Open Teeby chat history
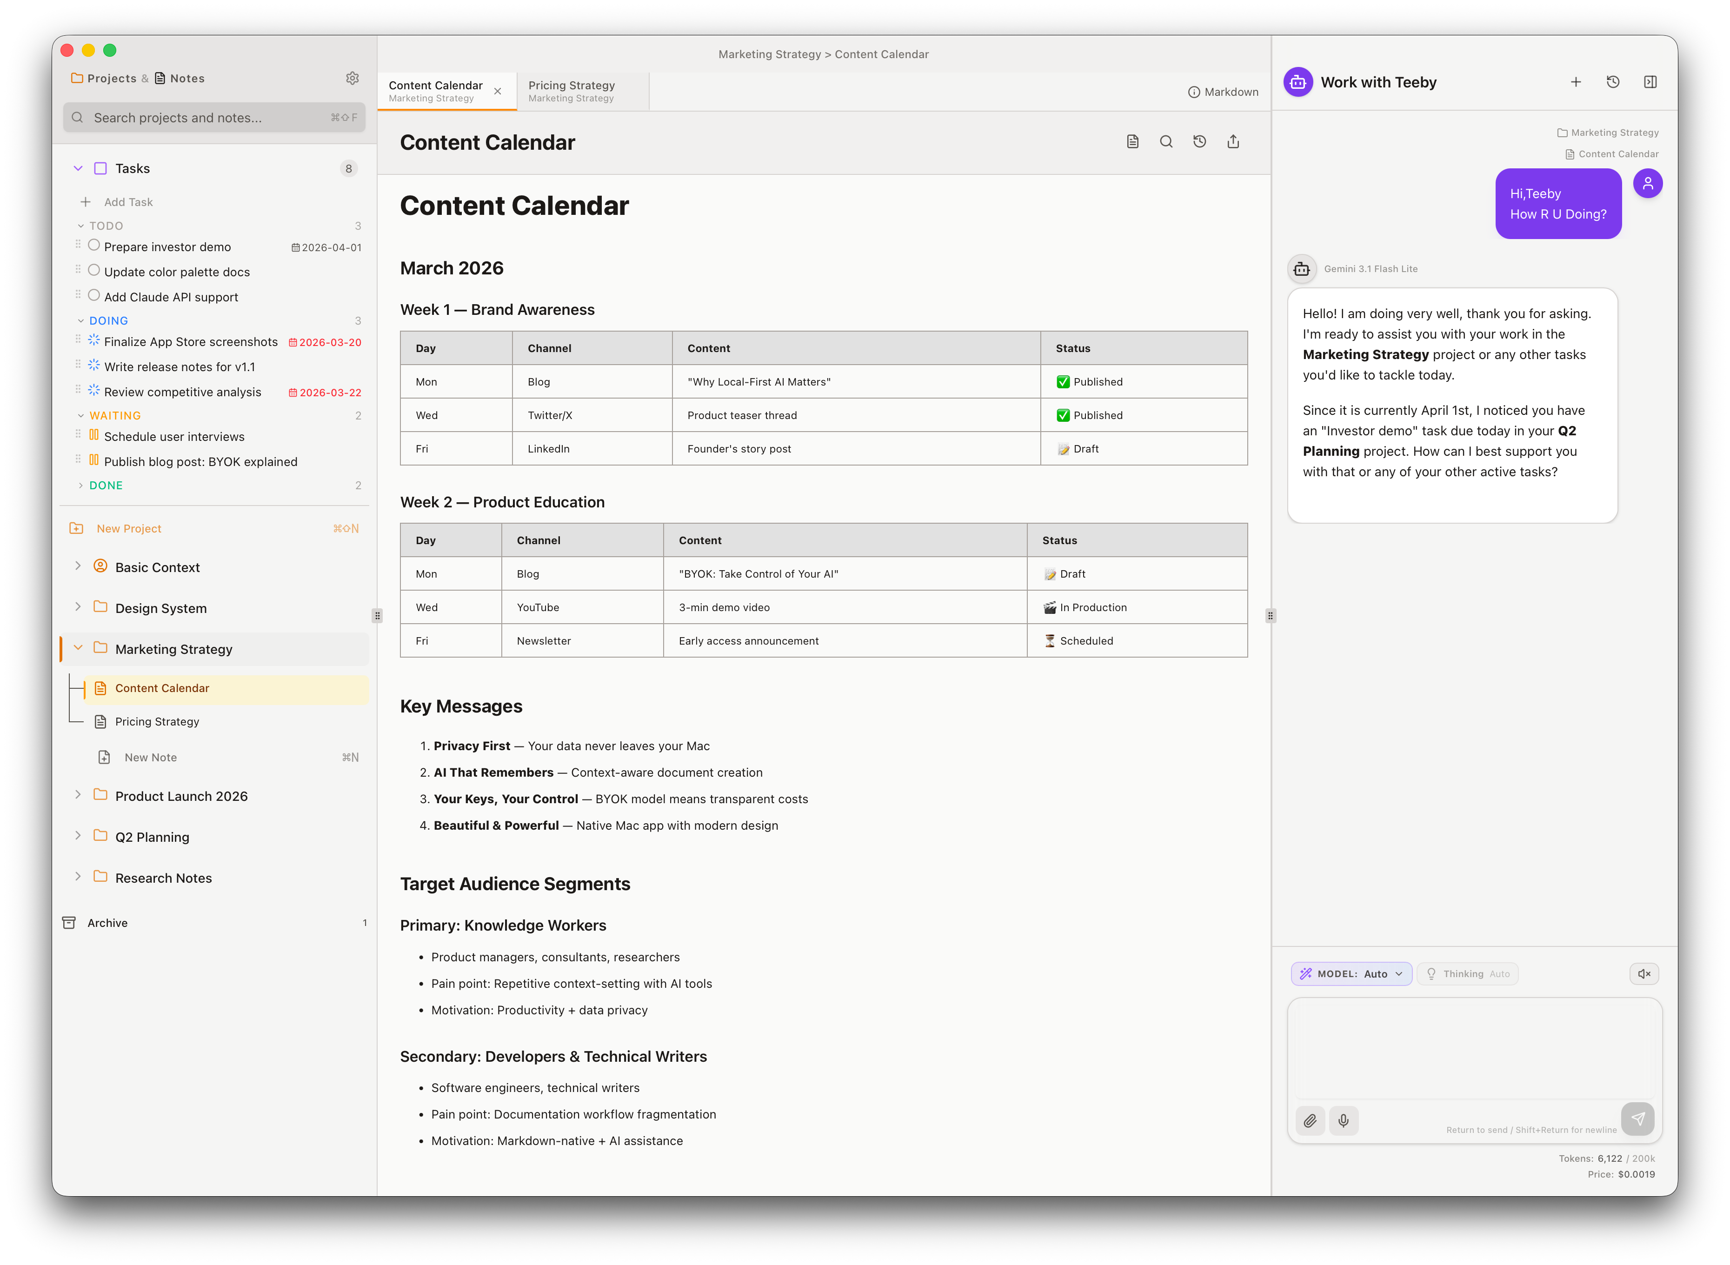Screen dimensions: 1730x1265 tap(1613, 82)
